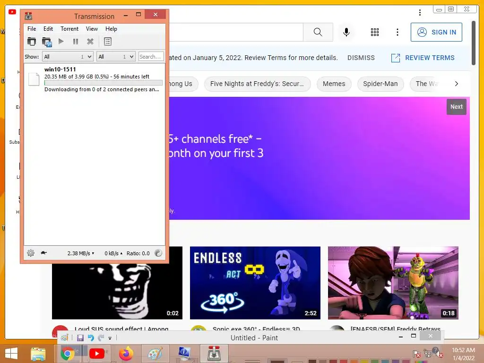The height and width of the screenshot is (363, 484).
Task: Open download speed 2.38 MB/s menu
Action: [x=81, y=253]
